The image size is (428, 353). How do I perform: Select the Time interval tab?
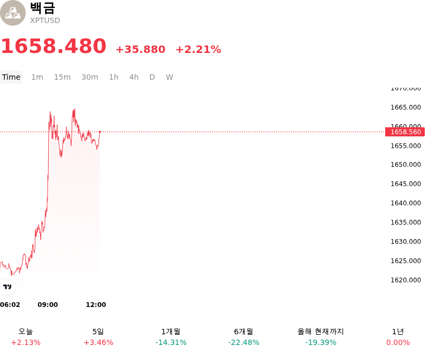11,77
